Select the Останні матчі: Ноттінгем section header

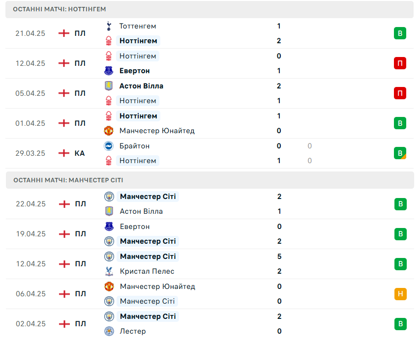(x=210, y=9)
